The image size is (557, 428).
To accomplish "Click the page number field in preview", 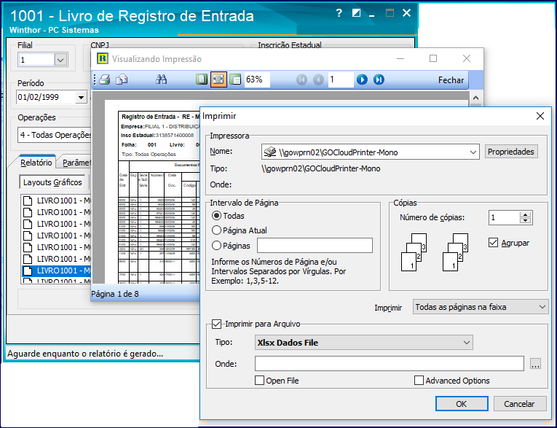I will pyautogui.click(x=340, y=79).
